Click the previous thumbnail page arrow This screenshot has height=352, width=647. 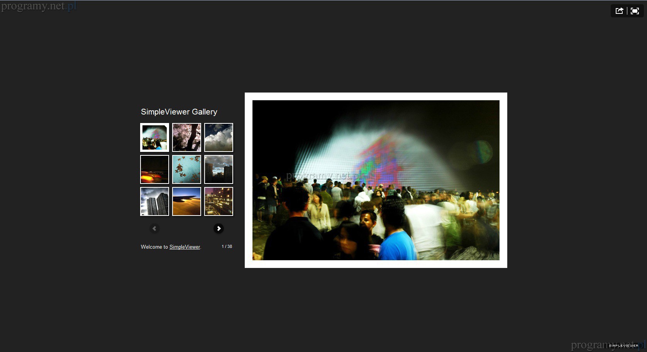tap(154, 229)
